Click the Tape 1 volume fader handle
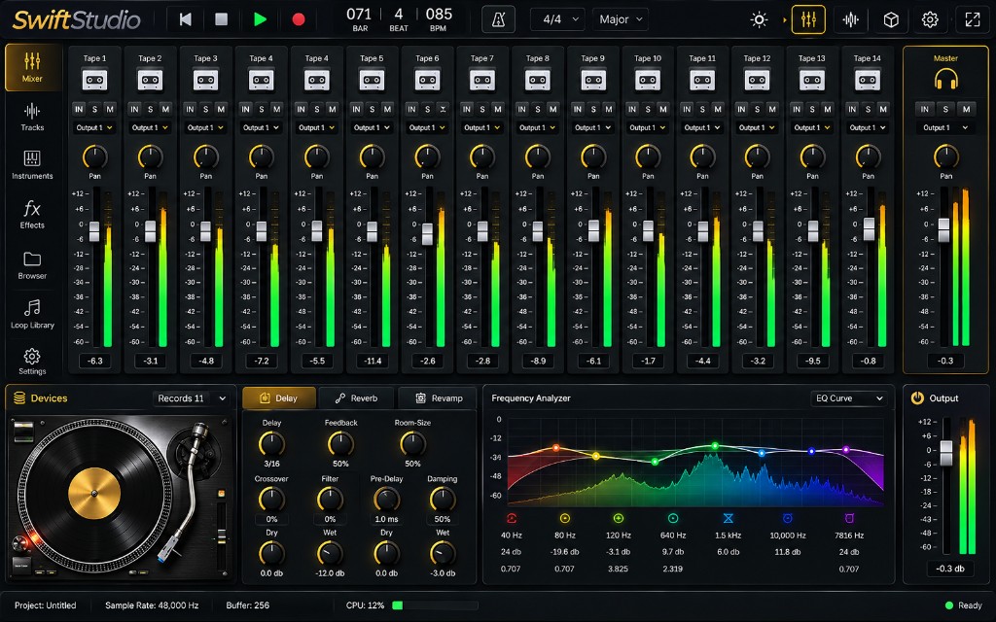Viewport: 996px width, 622px height. tap(94, 231)
